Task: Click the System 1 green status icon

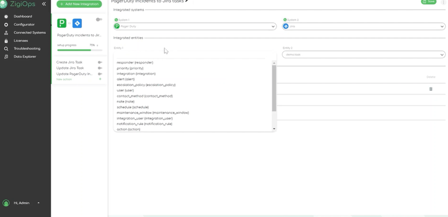Action: 116,19
